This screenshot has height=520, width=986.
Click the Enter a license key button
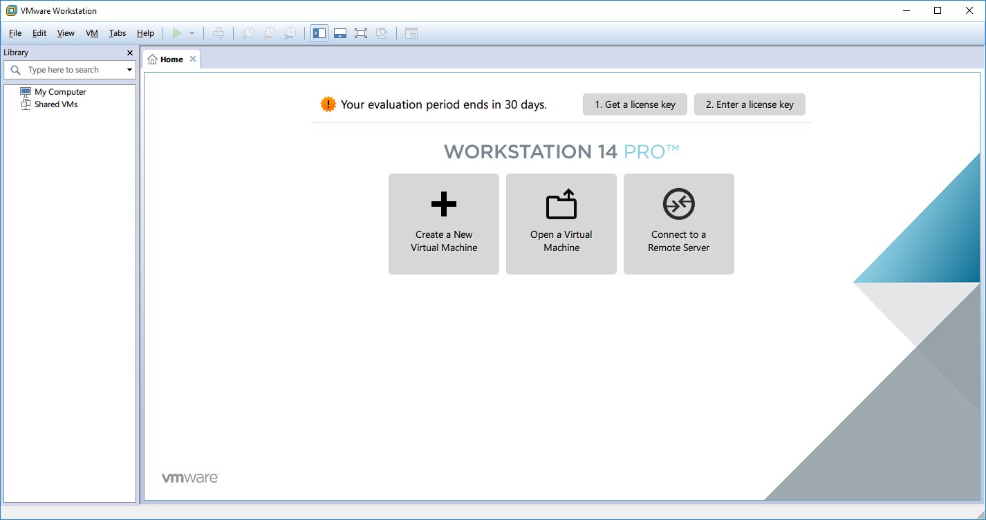click(x=750, y=104)
